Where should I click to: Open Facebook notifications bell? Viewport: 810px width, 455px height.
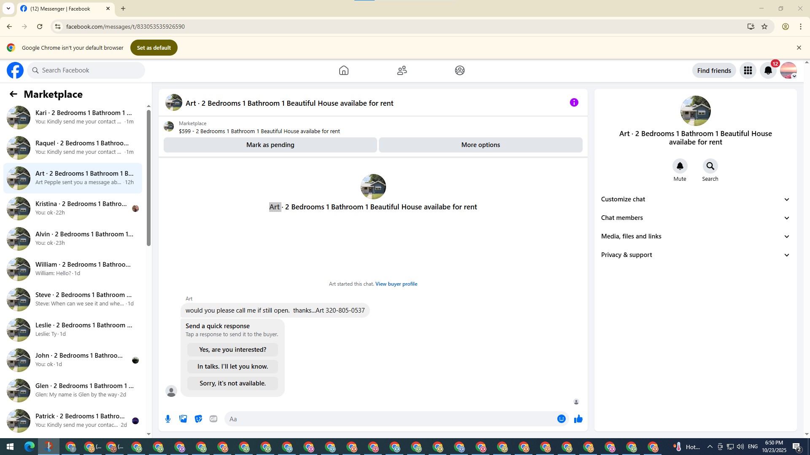[x=768, y=70]
